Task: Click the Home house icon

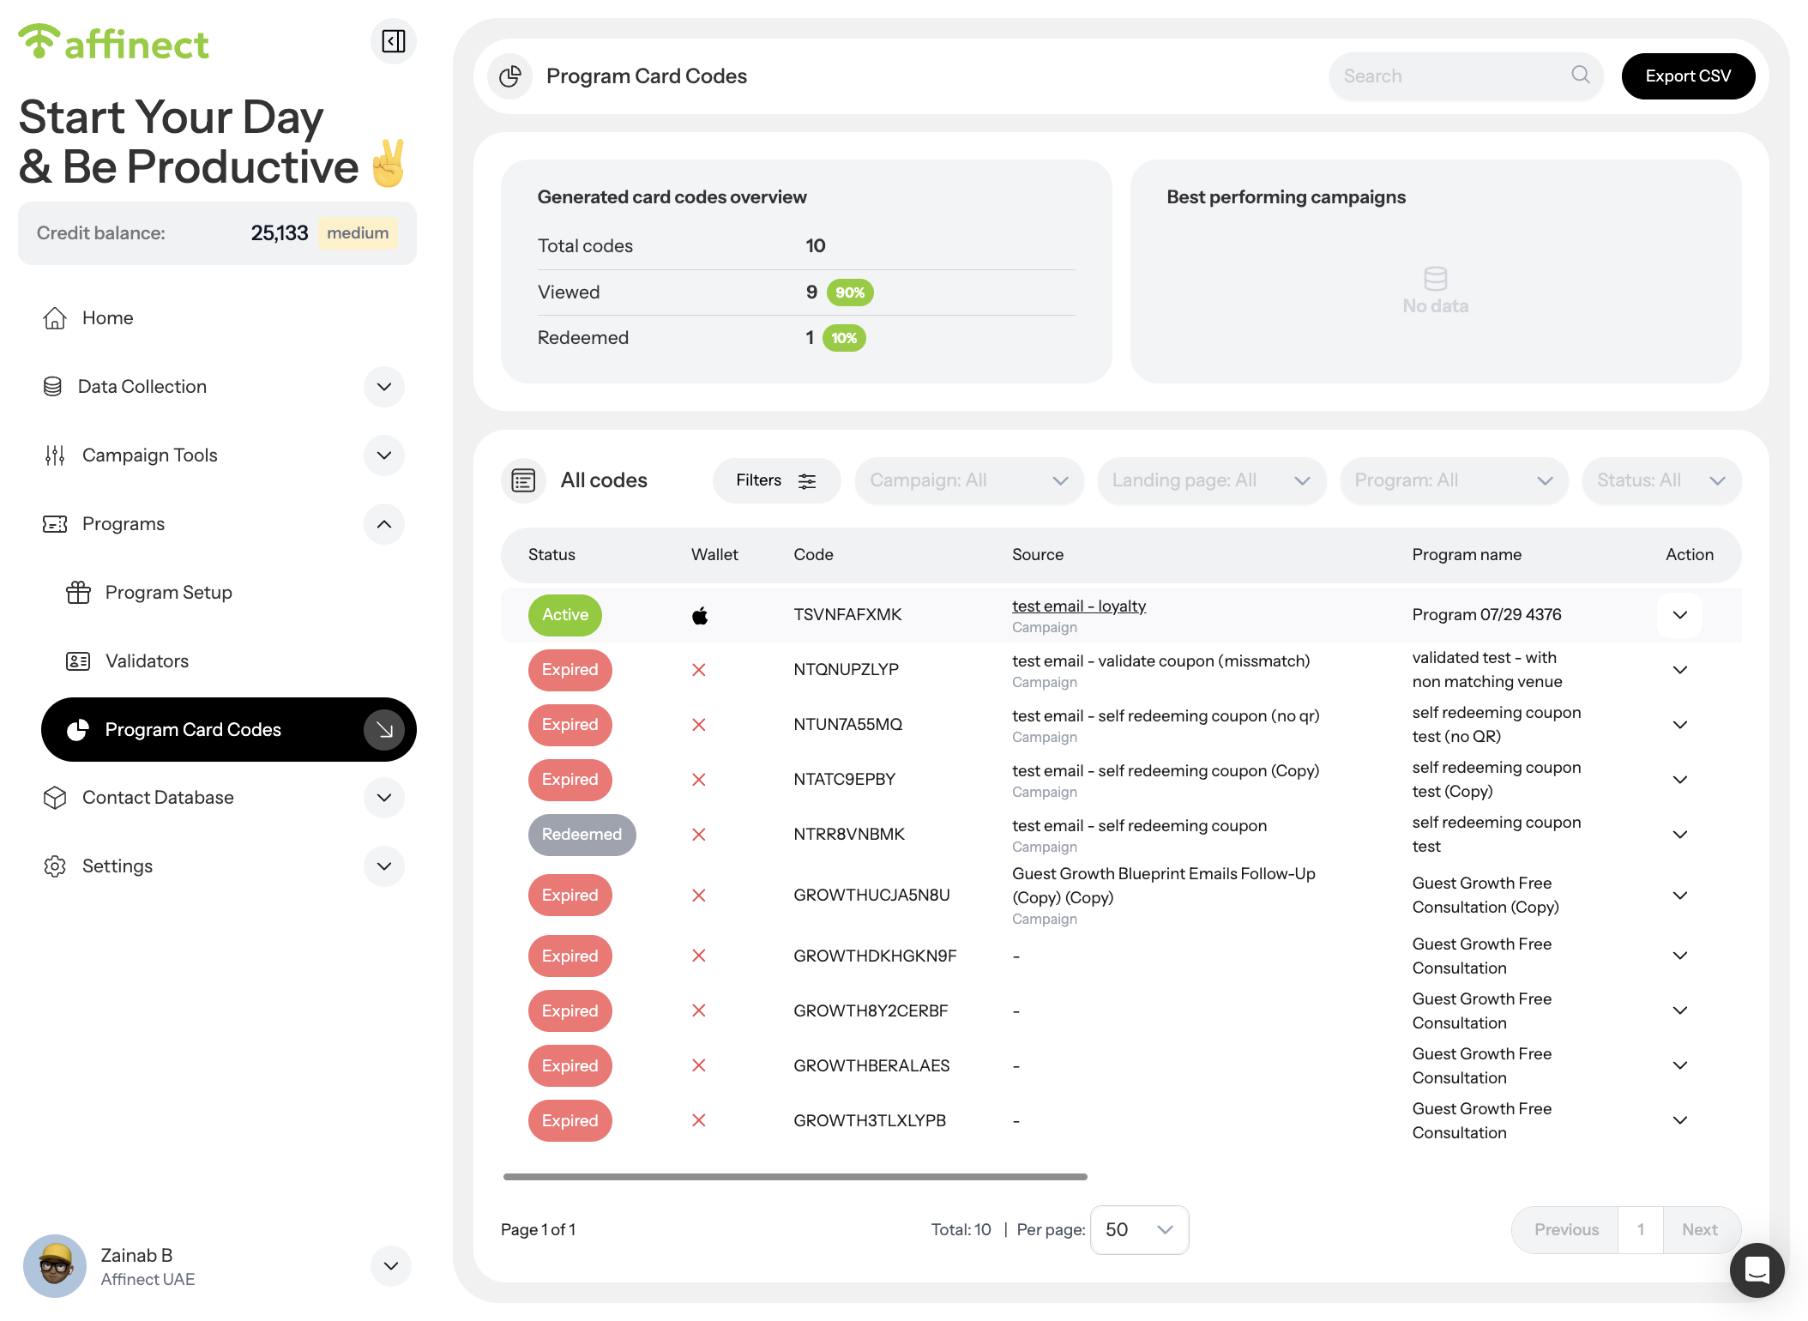Action: tap(55, 318)
